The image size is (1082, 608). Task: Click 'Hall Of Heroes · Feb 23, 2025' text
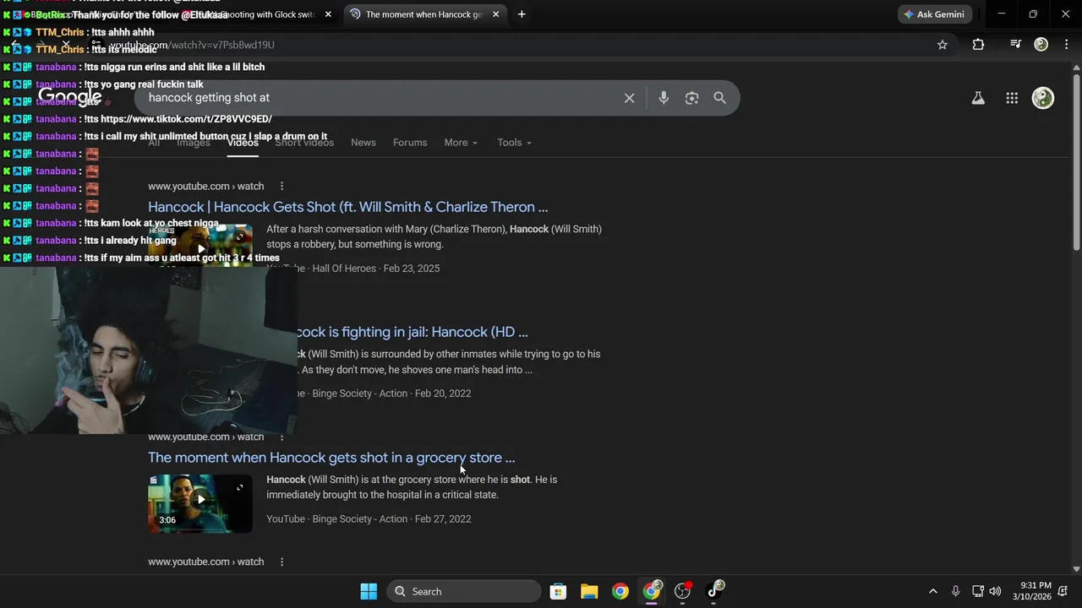pyautogui.click(x=376, y=269)
